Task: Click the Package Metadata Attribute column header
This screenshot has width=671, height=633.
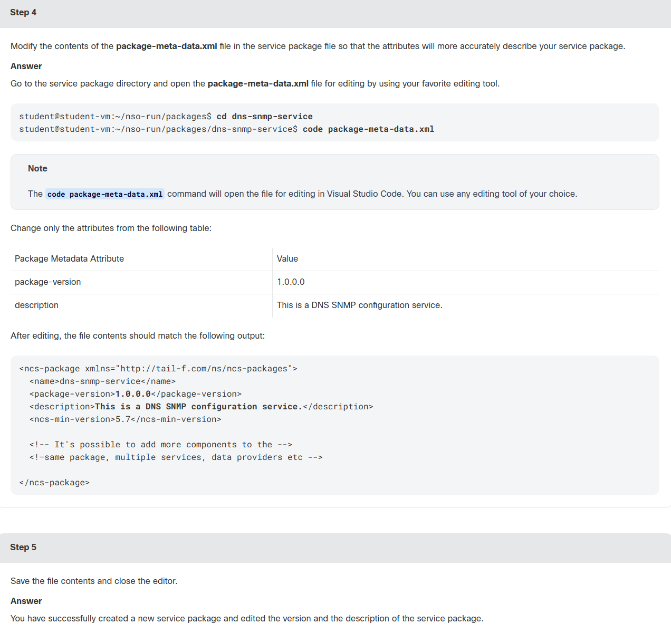Action: pos(69,258)
